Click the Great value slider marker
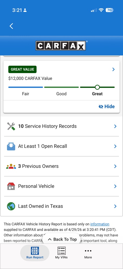123x269 pixels. click(x=97, y=87)
